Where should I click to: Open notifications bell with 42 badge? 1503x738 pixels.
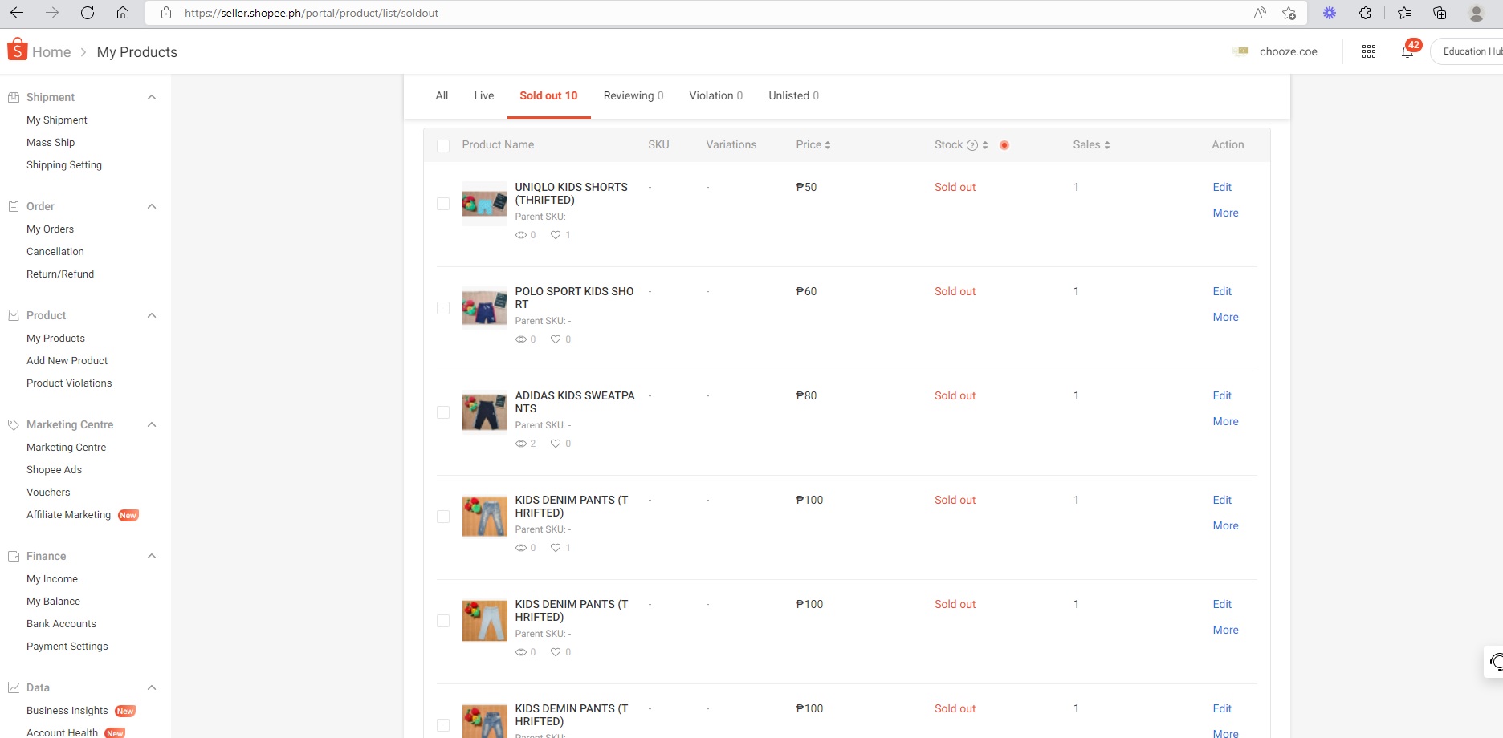pyautogui.click(x=1407, y=51)
